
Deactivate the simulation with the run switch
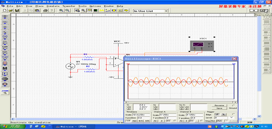[264, 11]
